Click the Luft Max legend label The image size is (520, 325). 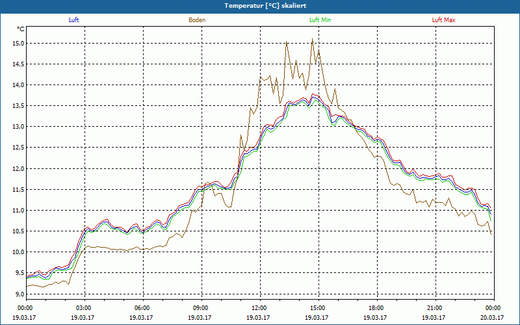[x=443, y=20]
